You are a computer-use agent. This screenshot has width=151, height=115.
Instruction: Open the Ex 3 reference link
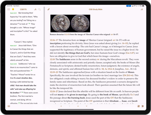[132, 95]
